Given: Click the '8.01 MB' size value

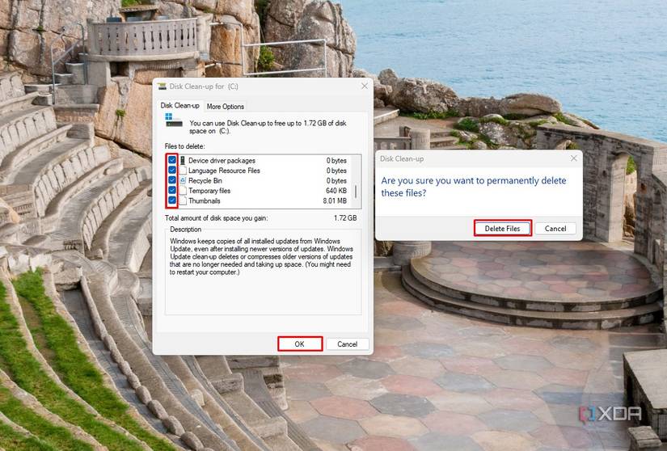Looking at the screenshot, I should 335,200.
